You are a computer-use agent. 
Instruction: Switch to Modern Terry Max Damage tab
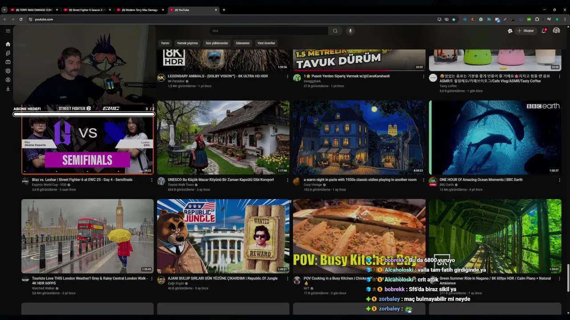pos(140,10)
